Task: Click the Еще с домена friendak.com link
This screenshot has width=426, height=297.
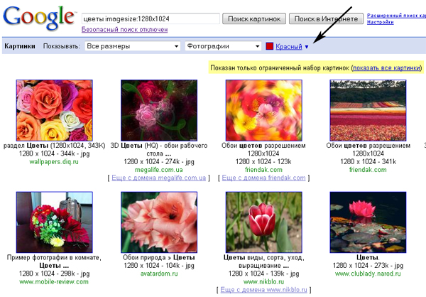Action: point(263,178)
